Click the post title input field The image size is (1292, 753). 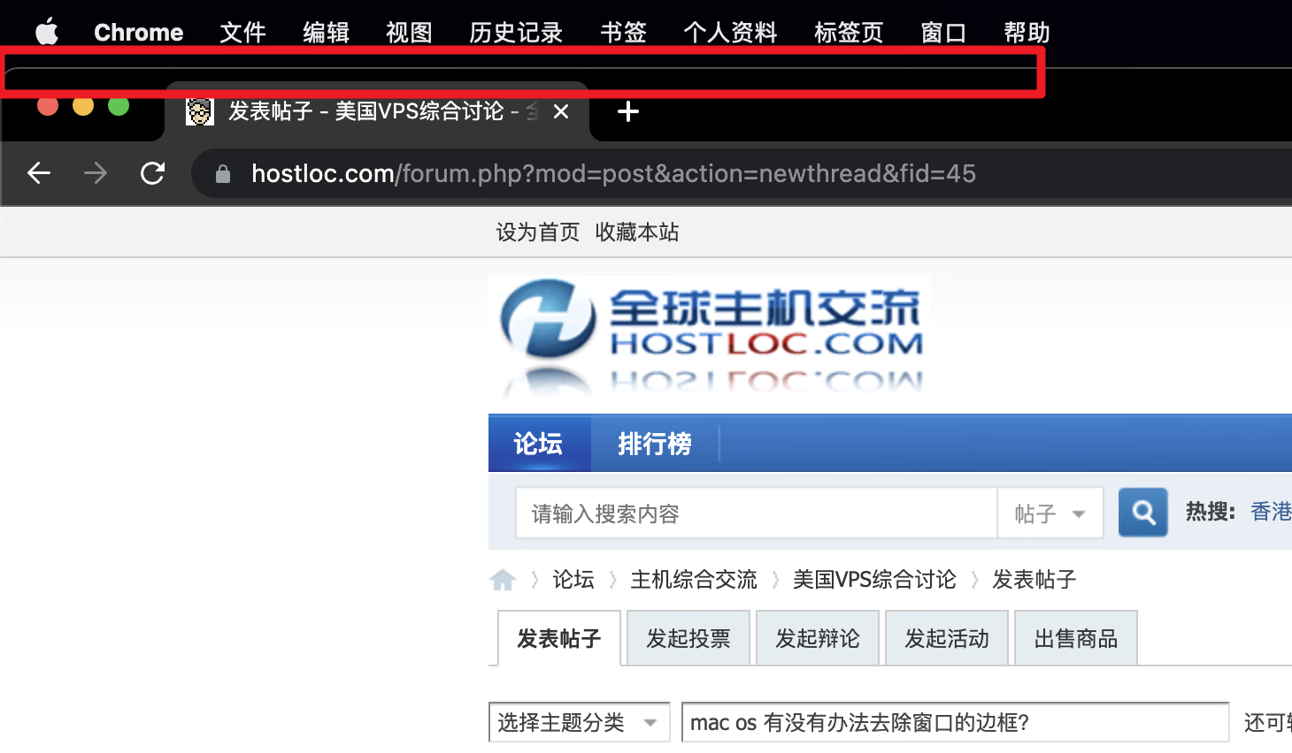956,723
